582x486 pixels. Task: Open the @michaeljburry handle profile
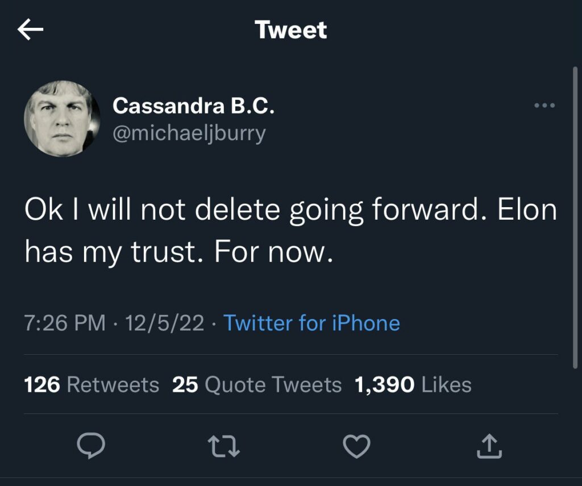(x=189, y=133)
